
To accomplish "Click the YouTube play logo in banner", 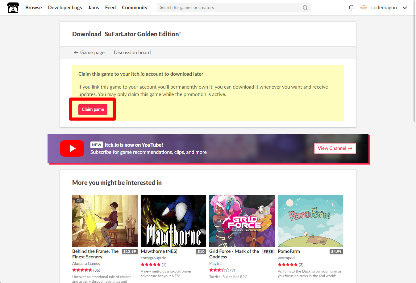I will tap(72, 149).
